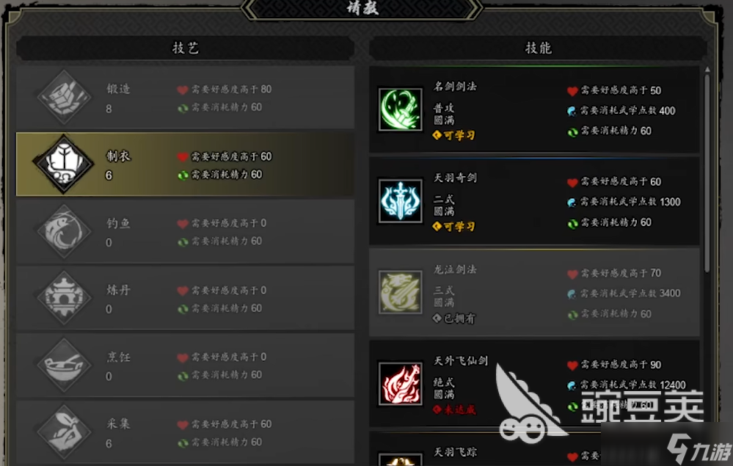
Task: Select the blue 天羽奇剑 skill icon
Action: pos(400,201)
